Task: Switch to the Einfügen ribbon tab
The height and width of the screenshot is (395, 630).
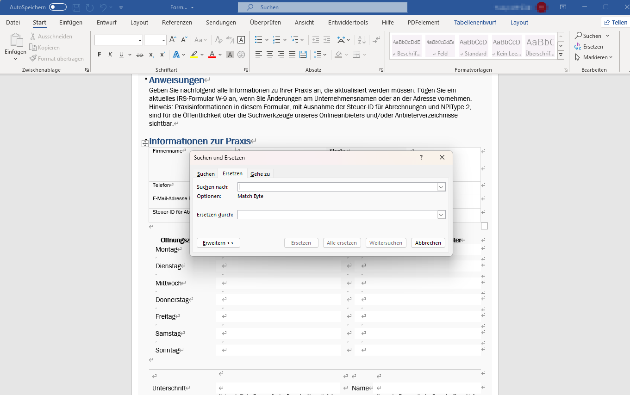Action: pyautogui.click(x=71, y=22)
